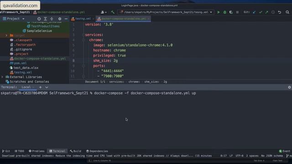This screenshot has height=164, width=292.
Task: Click 'chrome:' in breadcrumb bar
Action: pos(134,82)
